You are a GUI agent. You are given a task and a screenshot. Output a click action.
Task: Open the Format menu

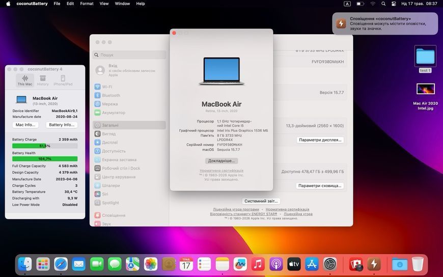tap(87, 4)
